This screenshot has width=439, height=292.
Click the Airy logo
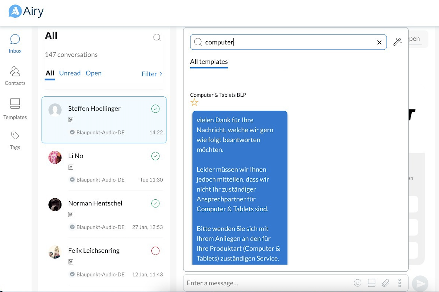click(25, 11)
